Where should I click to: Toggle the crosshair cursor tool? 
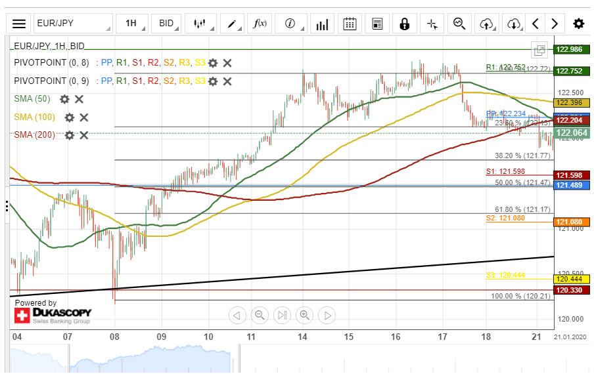point(432,24)
